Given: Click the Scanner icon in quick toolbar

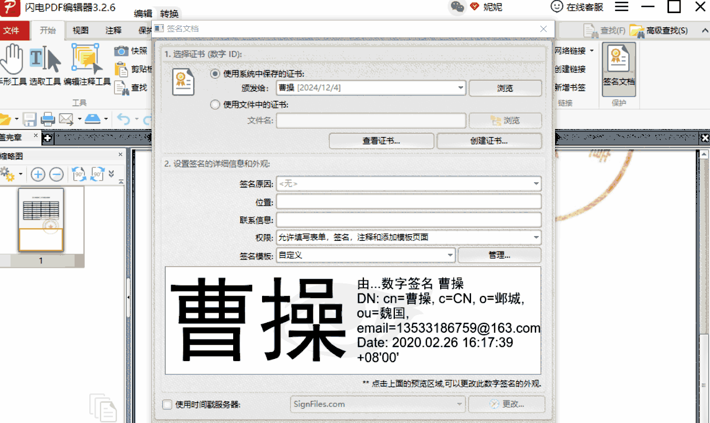Looking at the screenshot, I should [x=93, y=119].
